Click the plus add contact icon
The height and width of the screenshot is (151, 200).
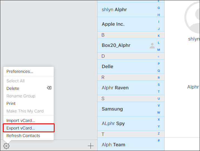[x=91, y=146]
